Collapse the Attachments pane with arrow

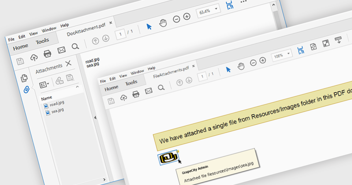tap(95, 118)
